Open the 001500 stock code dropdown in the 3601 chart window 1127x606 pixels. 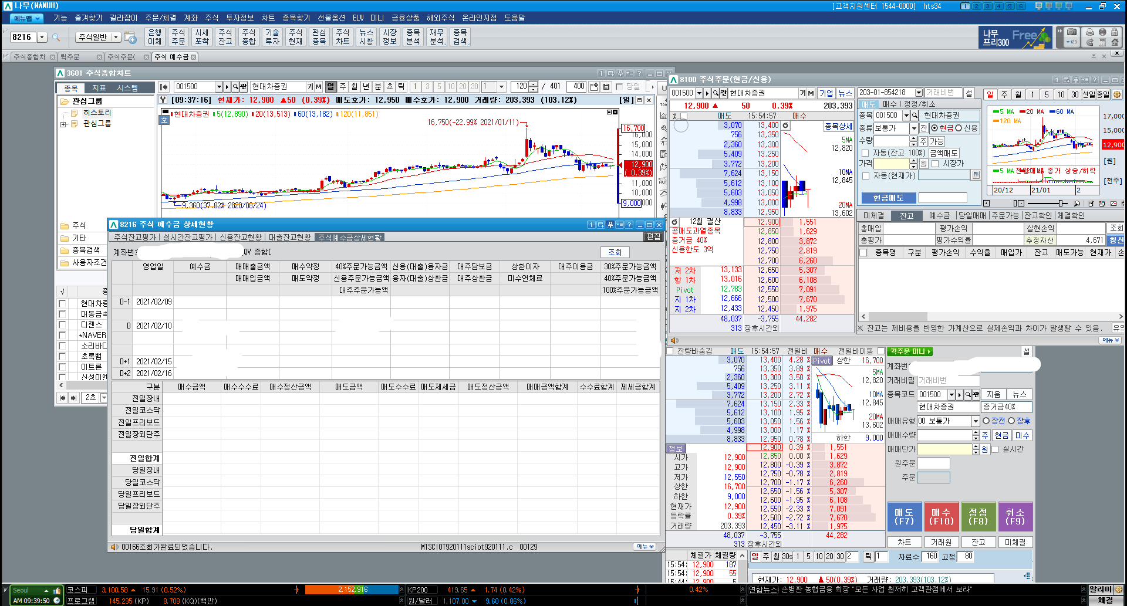tap(219, 87)
